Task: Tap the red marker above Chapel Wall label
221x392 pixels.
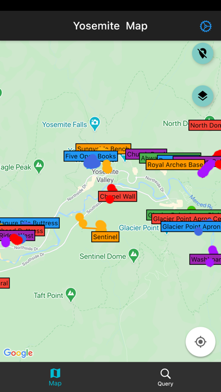Action: [112, 188]
